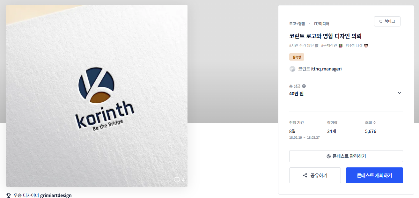
Task: Select the 로고+명함 category label
Action: (297, 24)
